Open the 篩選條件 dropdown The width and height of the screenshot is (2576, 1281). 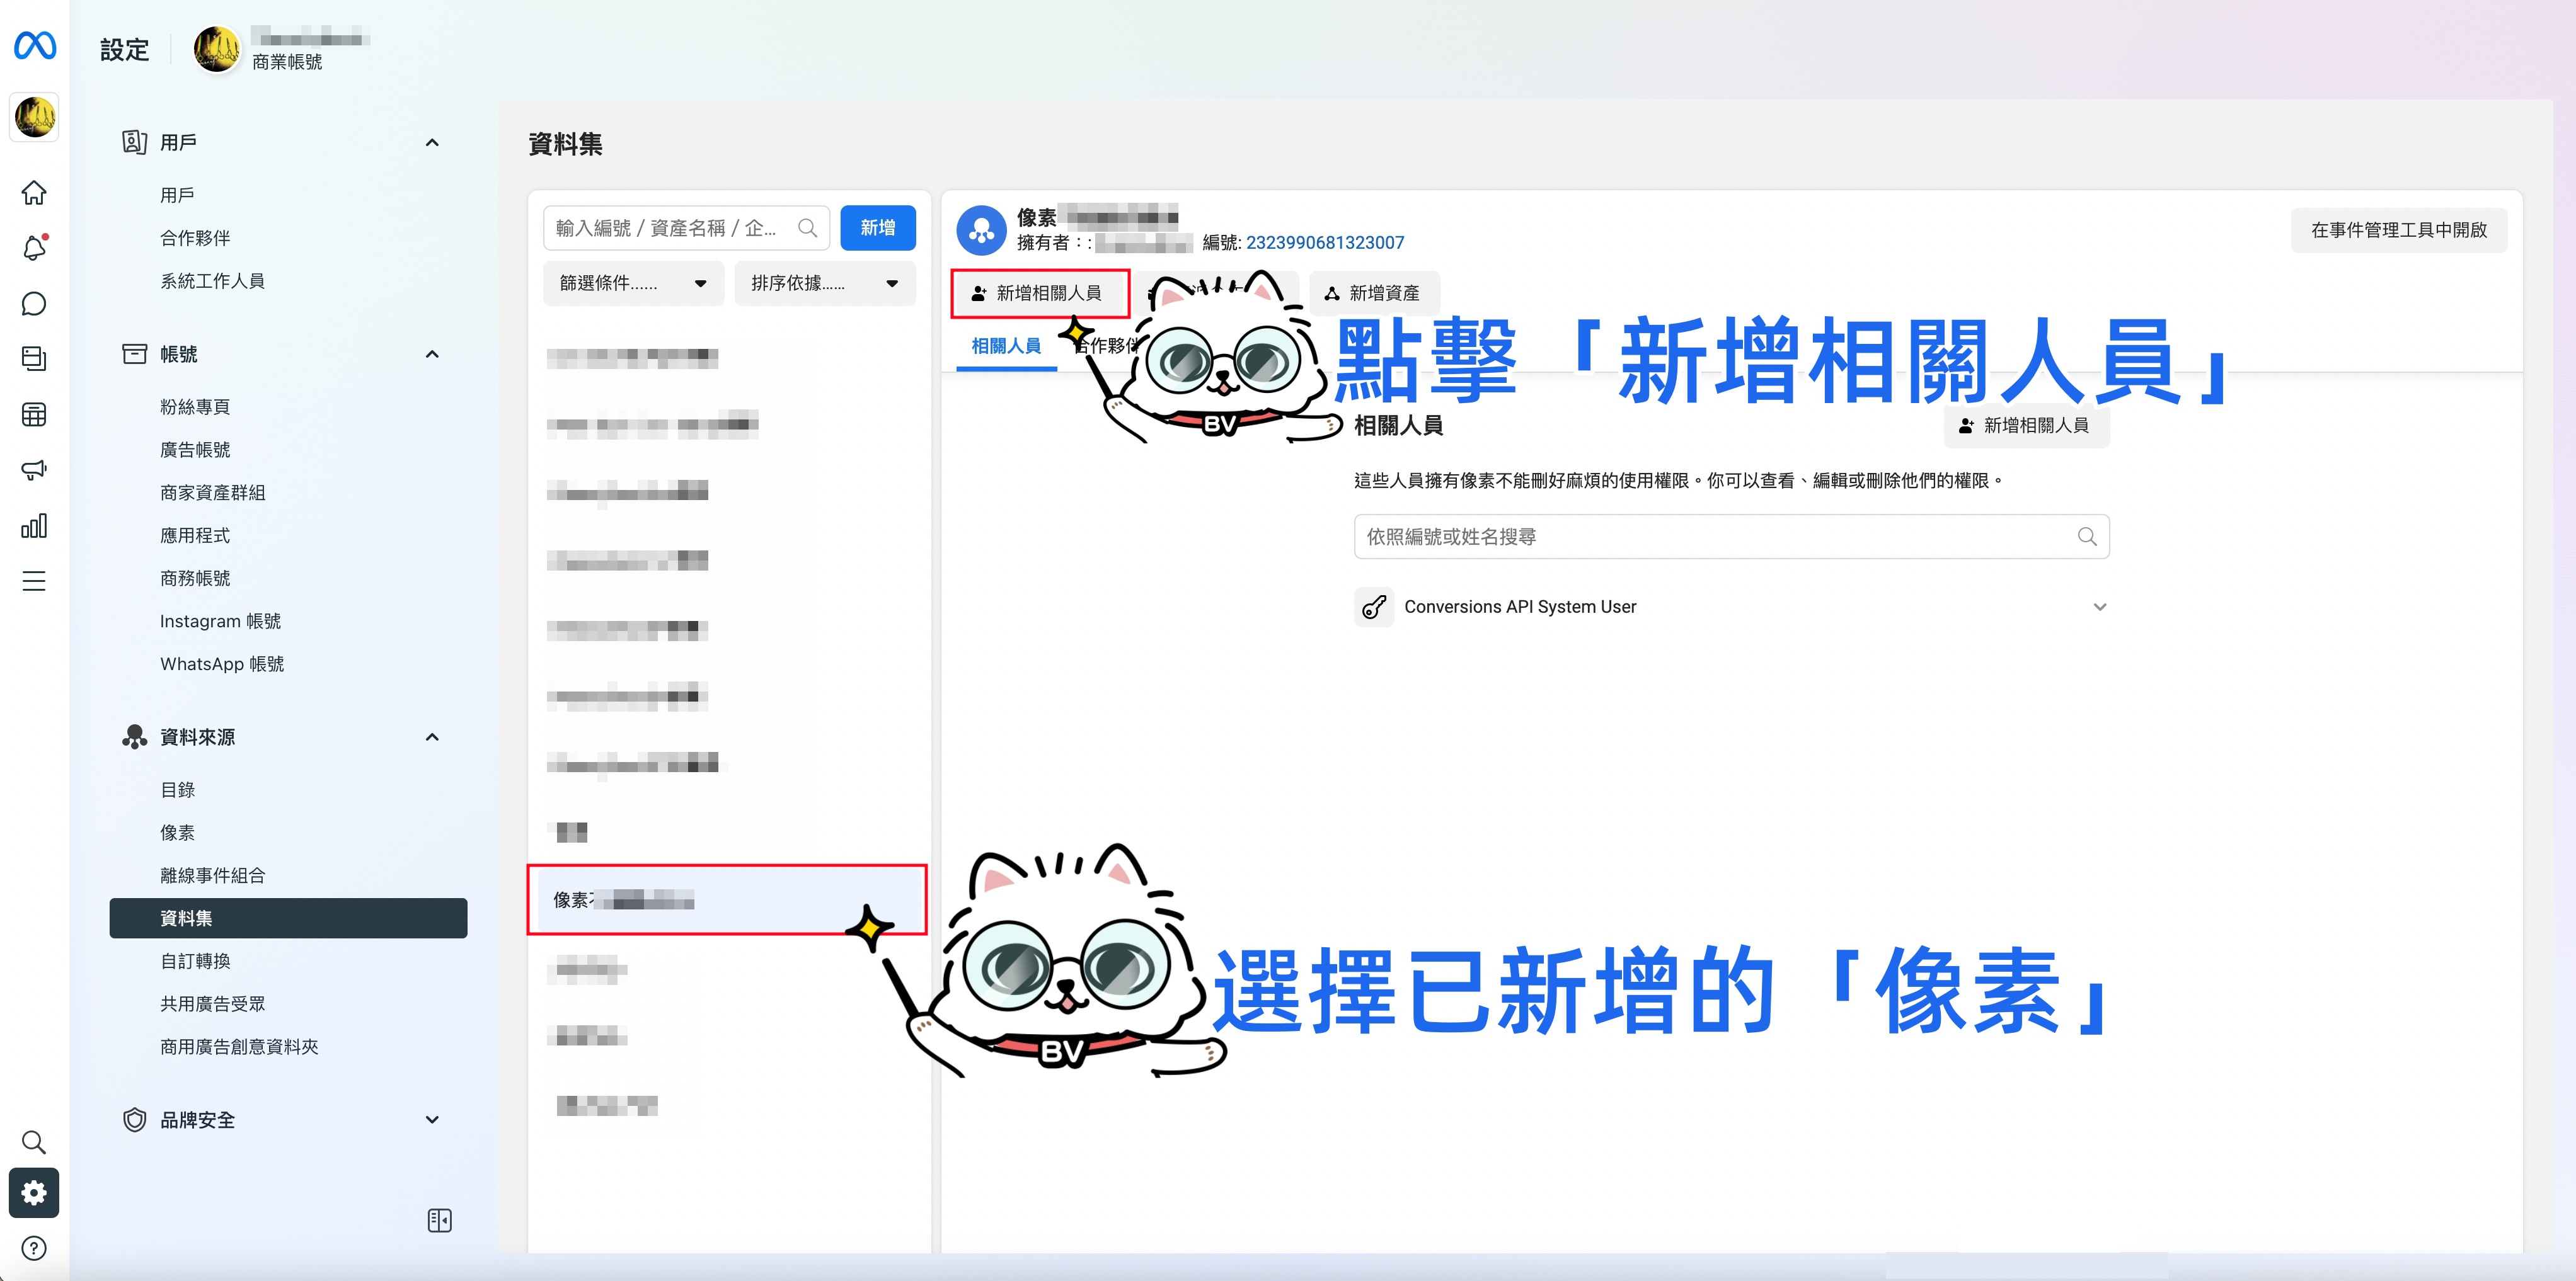tap(633, 284)
